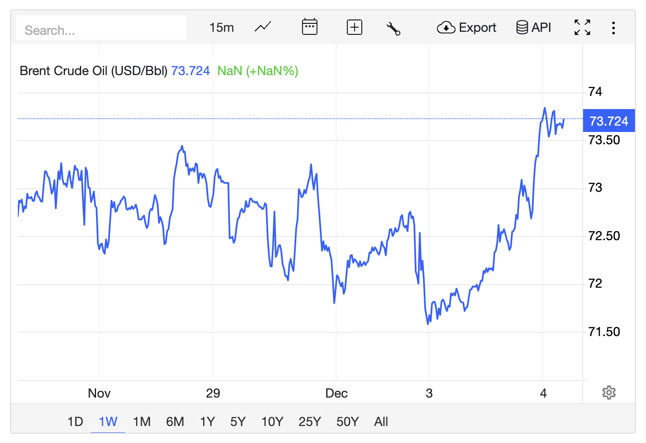This screenshot has height=443, width=646.
Task: Click the Export cloud download button
Action: click(x=466, y=28)
